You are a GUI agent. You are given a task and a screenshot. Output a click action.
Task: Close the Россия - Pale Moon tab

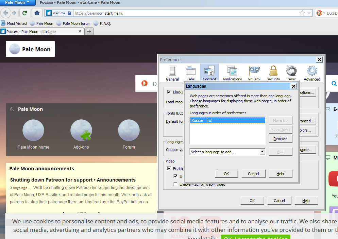click(x=80, y=32)
